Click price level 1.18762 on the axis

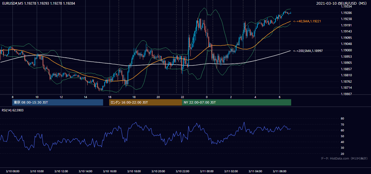[346, 81]
